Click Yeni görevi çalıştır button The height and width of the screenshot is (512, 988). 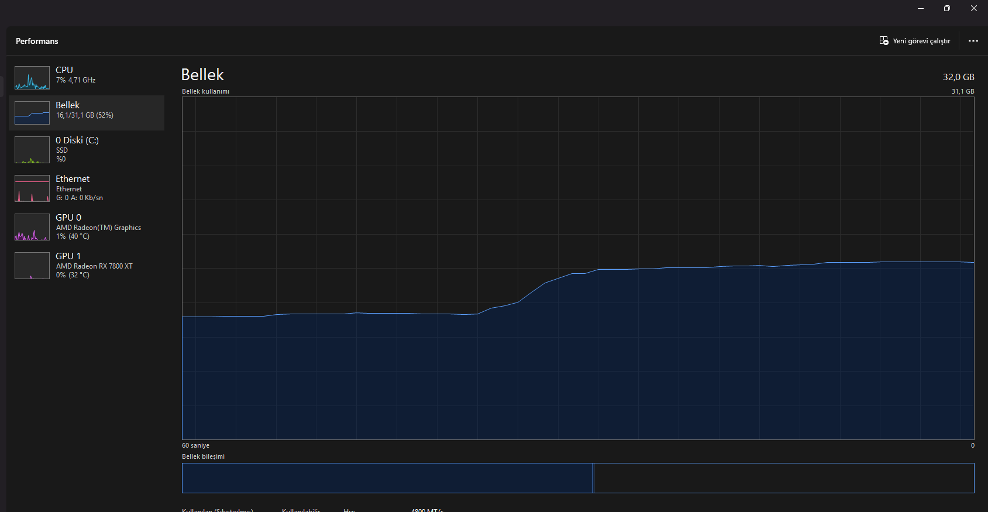point(915,41)
